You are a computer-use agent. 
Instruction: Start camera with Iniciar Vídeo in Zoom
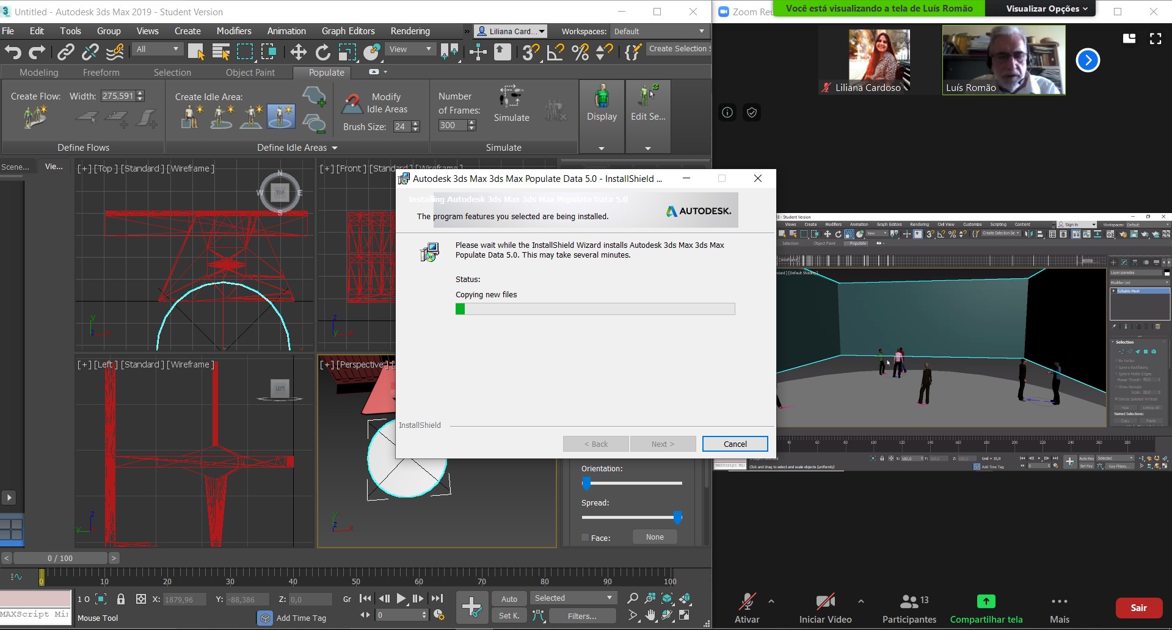(825, 608)
